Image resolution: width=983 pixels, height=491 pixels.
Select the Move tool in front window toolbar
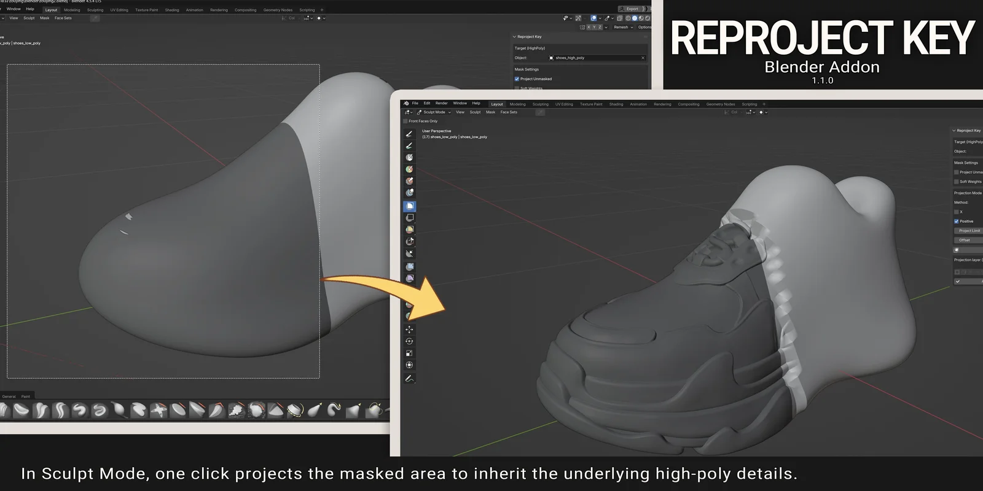tap(409, 329)
